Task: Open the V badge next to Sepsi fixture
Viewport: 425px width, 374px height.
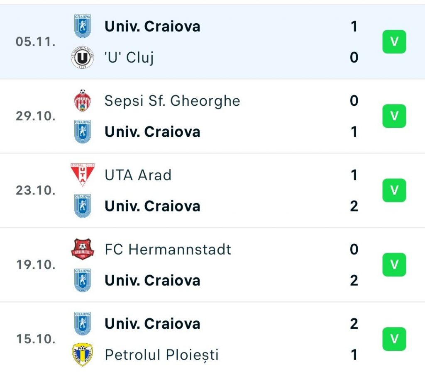Action: coord(393,116)
